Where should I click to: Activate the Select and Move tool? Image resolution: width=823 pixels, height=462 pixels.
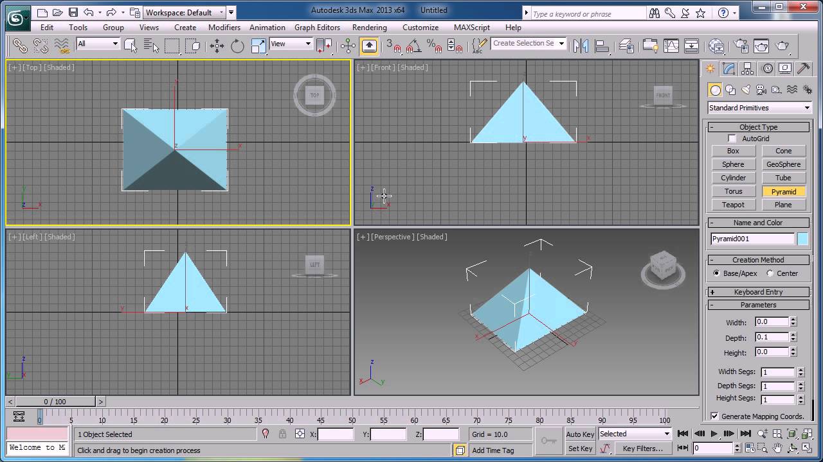tap(217, 46)
